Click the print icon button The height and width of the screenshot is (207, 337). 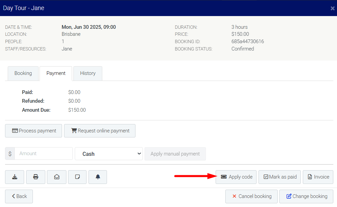click(36, 177)
